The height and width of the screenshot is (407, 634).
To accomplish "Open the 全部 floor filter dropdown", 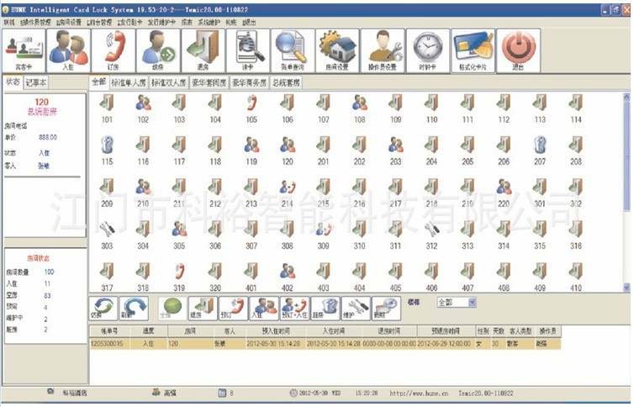I will coord(457,302).
